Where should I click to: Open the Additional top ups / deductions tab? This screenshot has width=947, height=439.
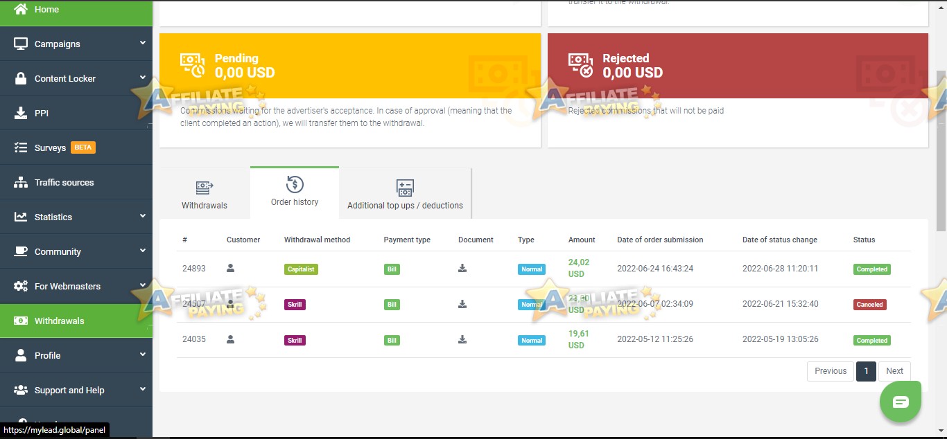click(405, 192)
